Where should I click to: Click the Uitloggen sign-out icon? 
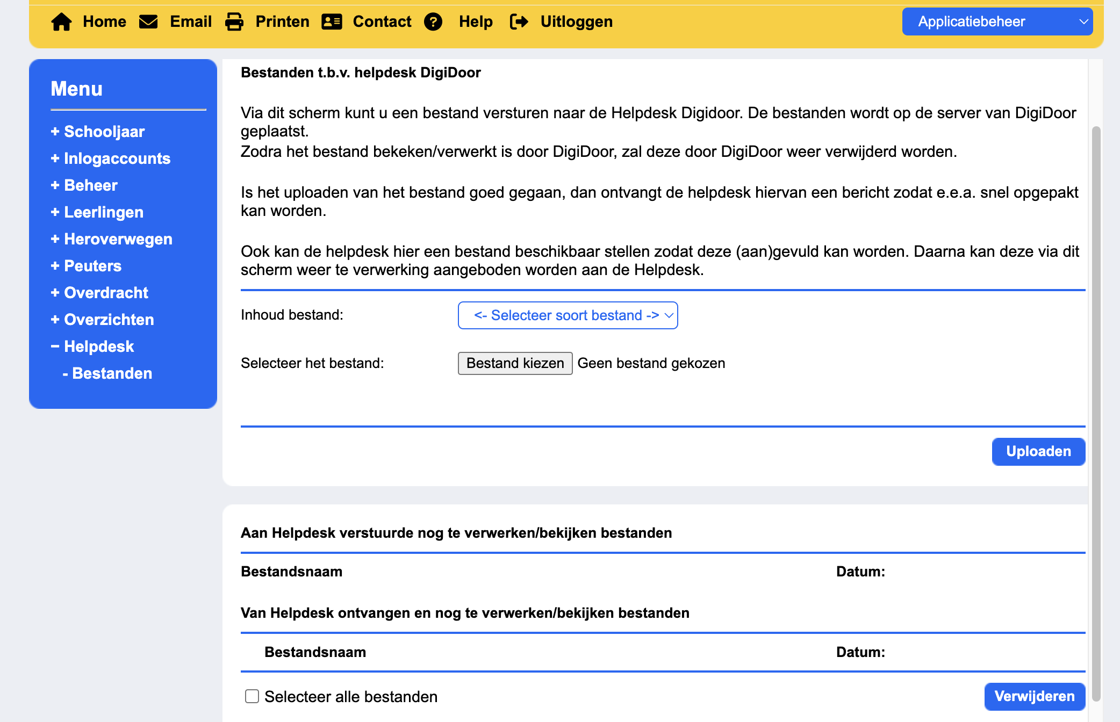tap(519, 21)
